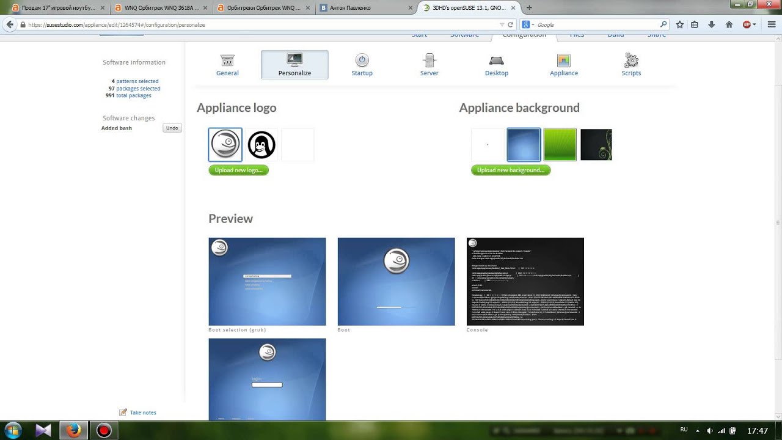Pick the white appliance background
Screen dimensions: 782x440
pos(488,145)
